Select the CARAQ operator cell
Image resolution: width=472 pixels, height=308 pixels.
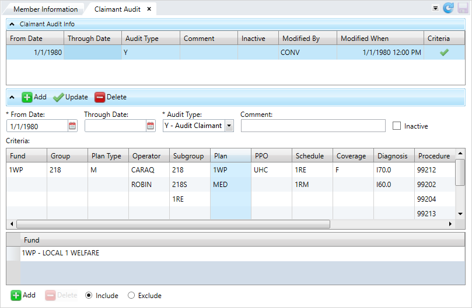click(149, 170)
